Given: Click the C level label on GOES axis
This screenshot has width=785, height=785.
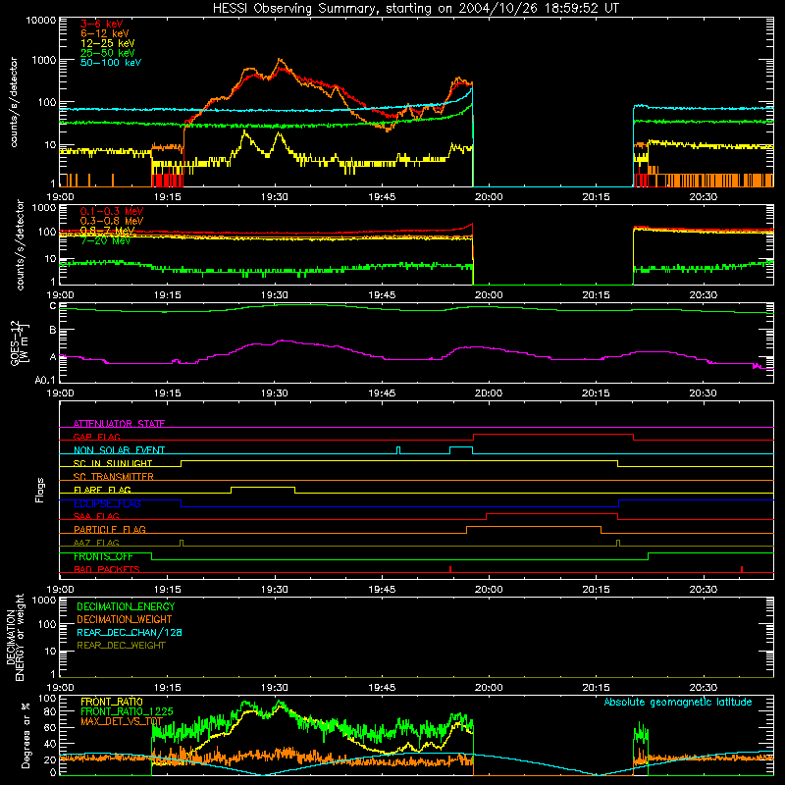Looking at the screenshot, I should 53,306.
